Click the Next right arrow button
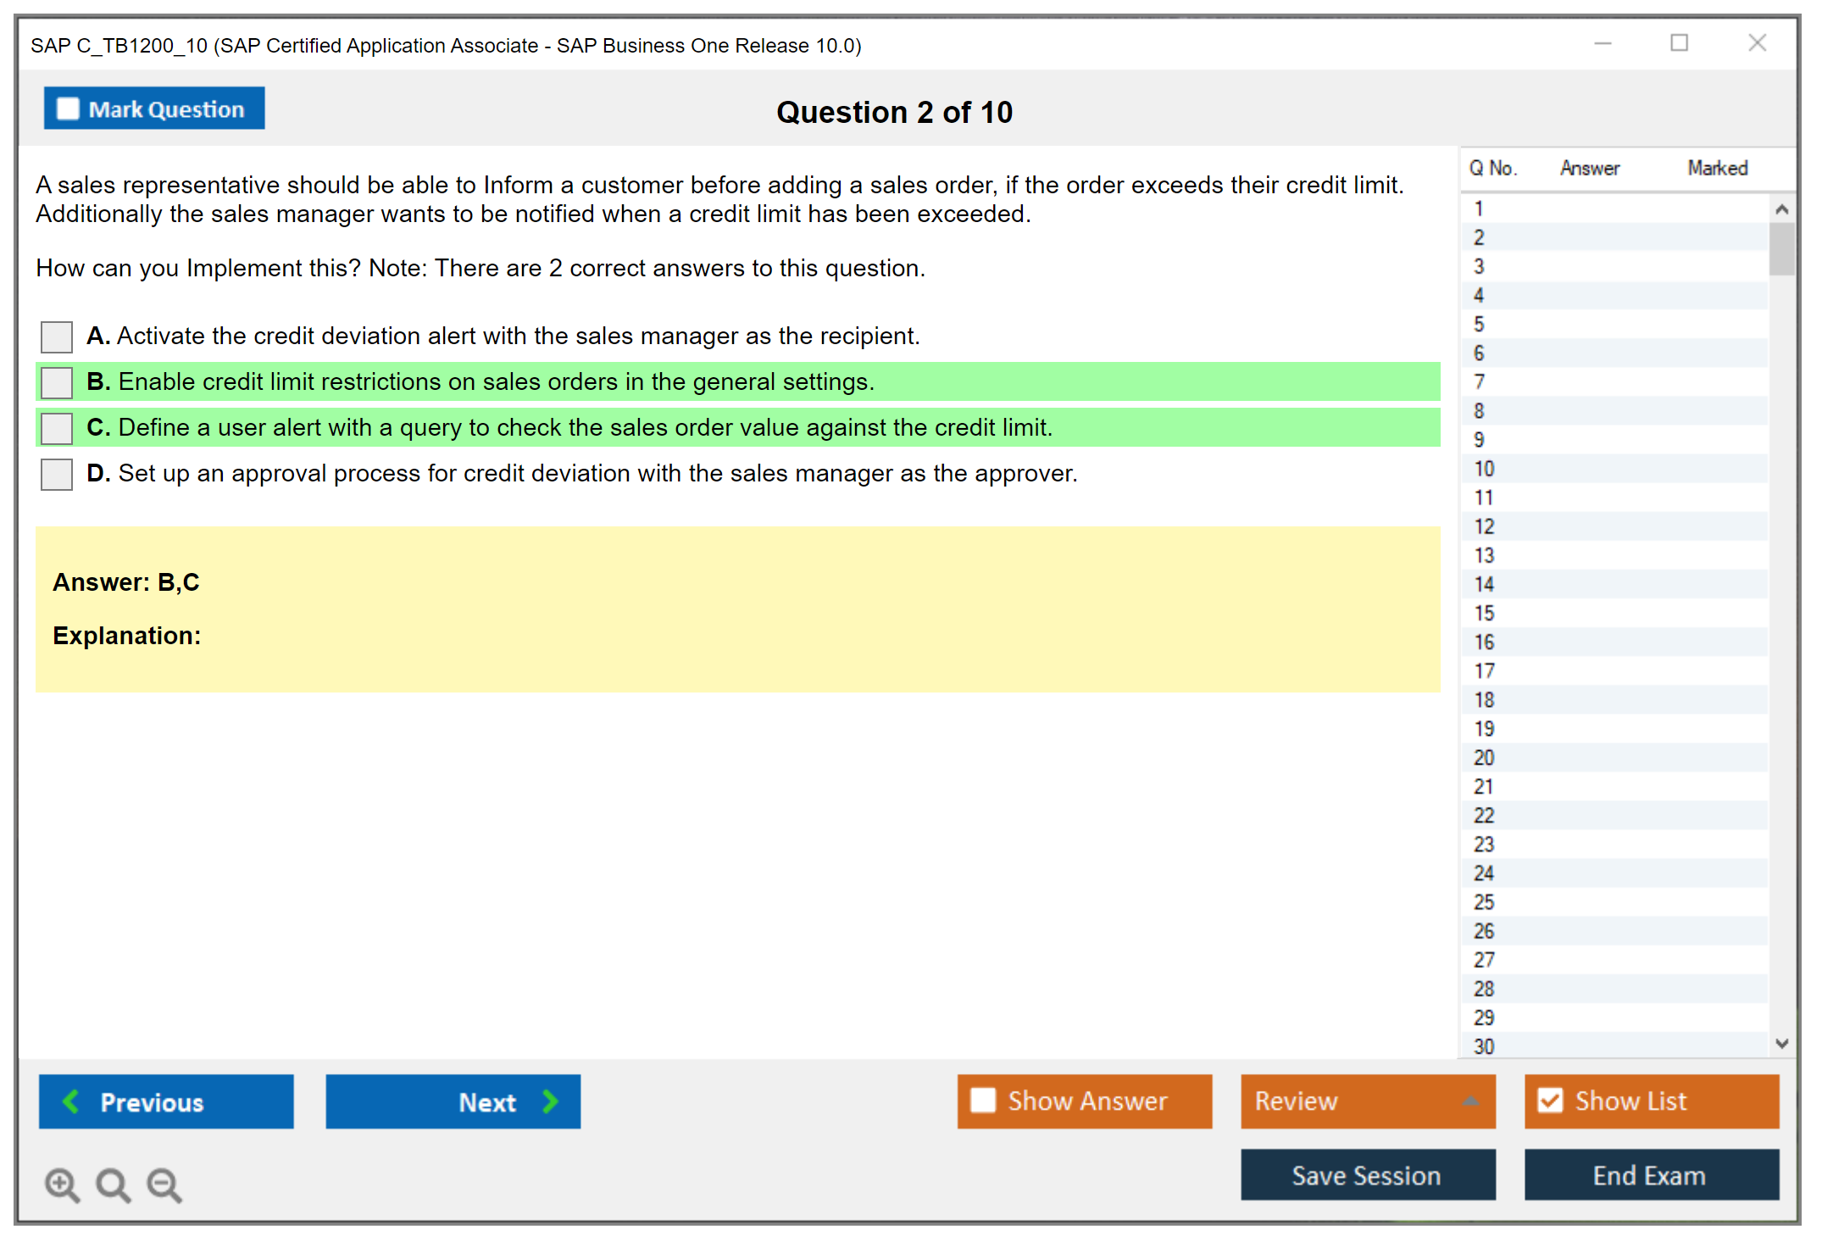 click(453, 1101)
